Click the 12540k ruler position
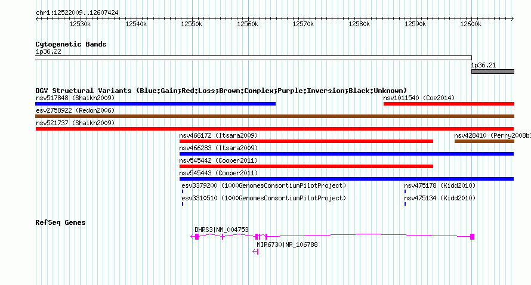The image size is (531, 285). click(136, 24)
